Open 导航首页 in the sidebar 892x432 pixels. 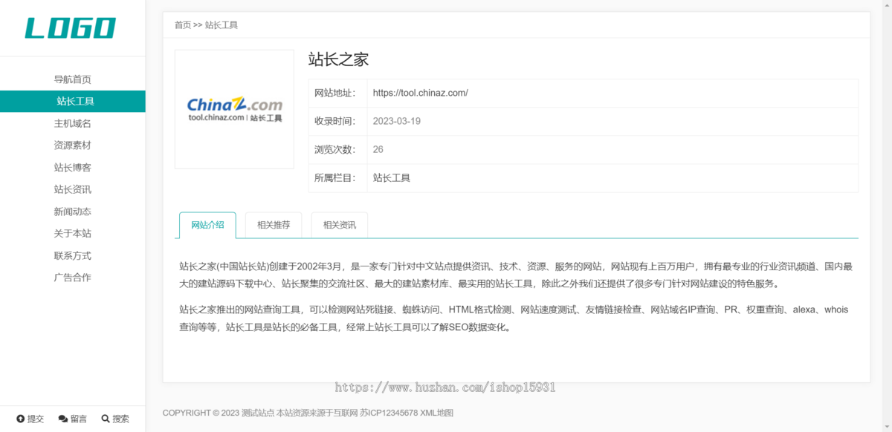point(72,79)
